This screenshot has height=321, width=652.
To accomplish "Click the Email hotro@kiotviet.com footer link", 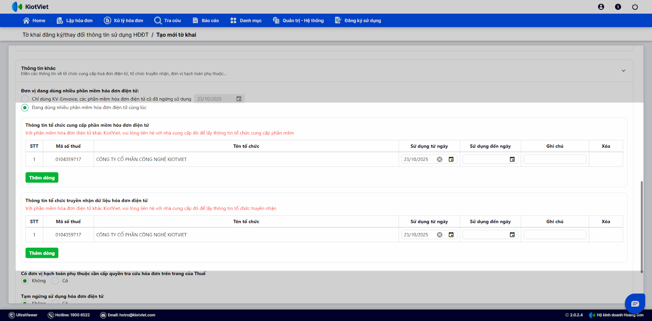I will click(x=128, y=315).
